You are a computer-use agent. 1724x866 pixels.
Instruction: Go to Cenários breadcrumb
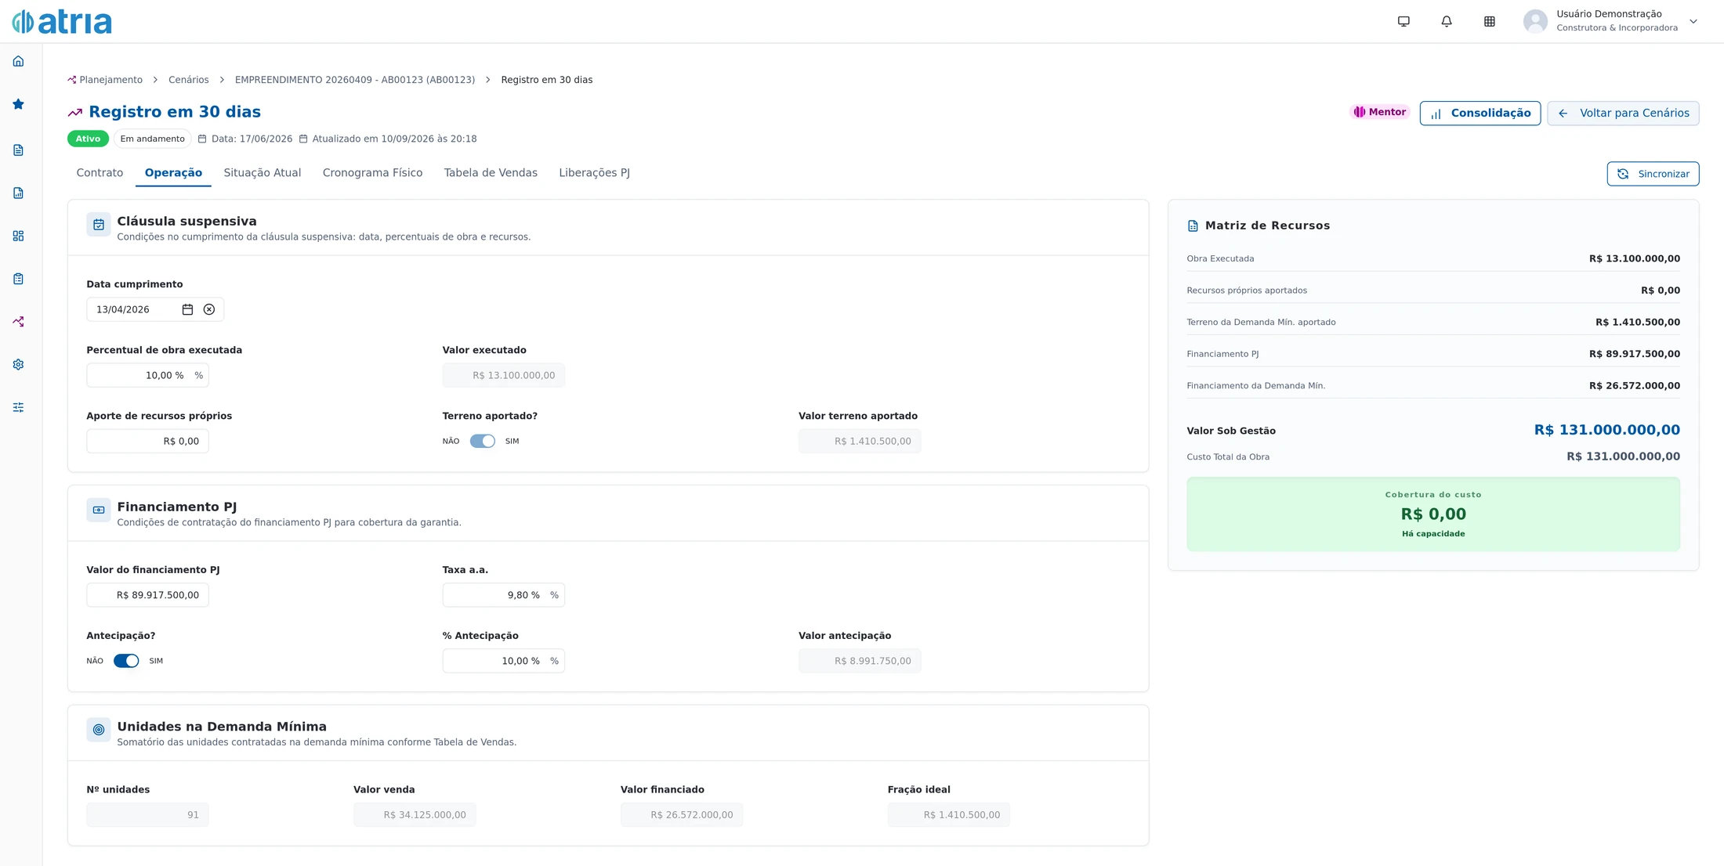click(189, 80)
